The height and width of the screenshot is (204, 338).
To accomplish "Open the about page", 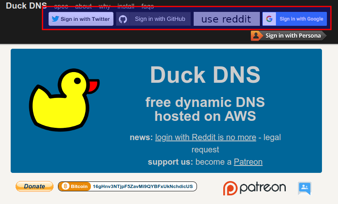I will pos(83,7).
